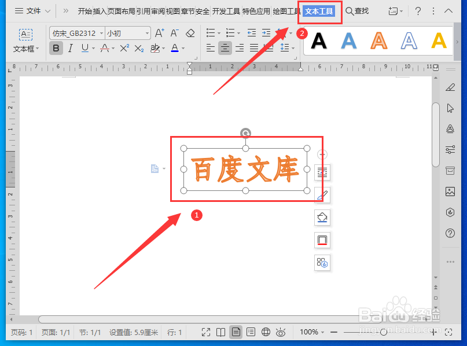
Task: Apply the blue fill text style
Action: pos(349,41)
